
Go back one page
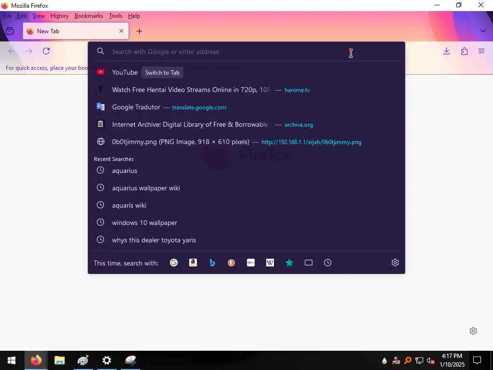coord(12,51)
